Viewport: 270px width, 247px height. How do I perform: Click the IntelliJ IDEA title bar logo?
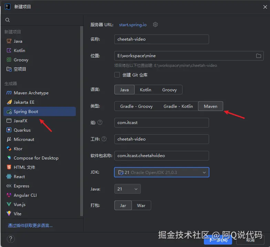pyautogui.click(x=8, y=7)
